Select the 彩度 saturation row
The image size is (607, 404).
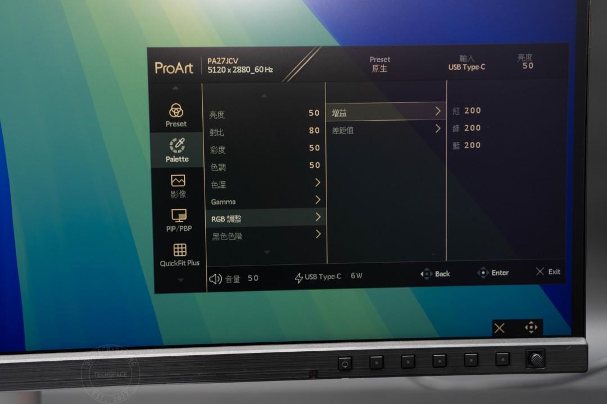[x=265, y=149]
